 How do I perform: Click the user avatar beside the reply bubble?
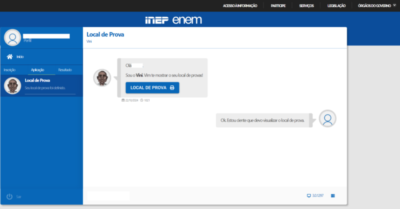[x=327, y=119]
